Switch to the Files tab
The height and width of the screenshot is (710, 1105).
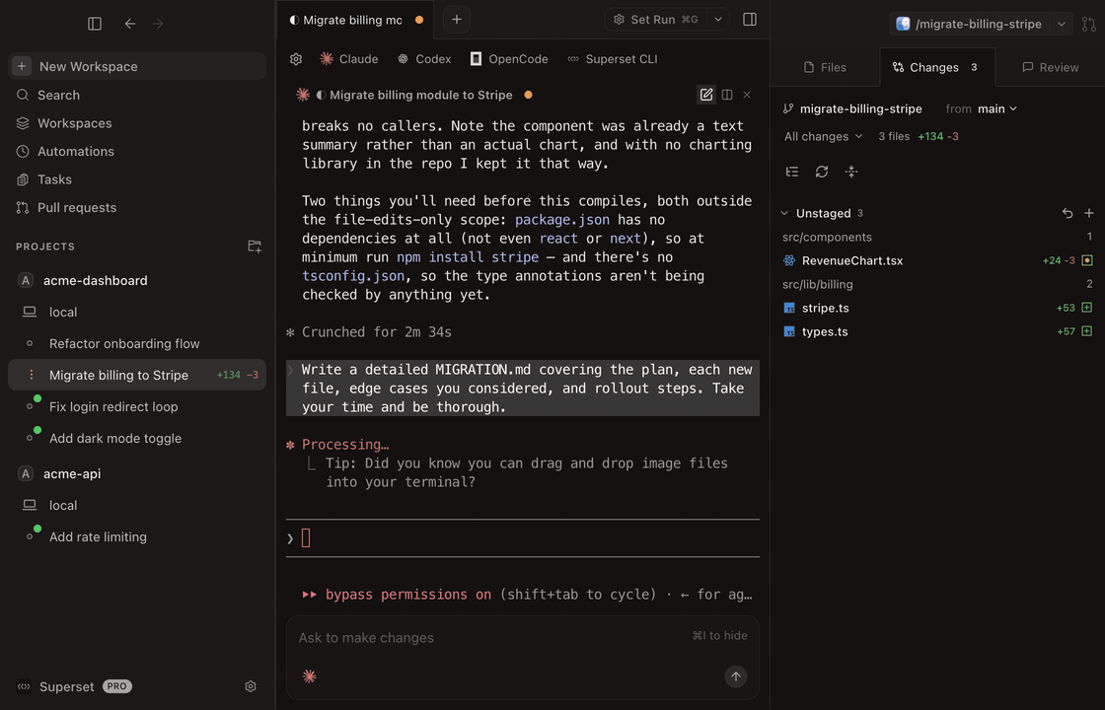[825, 67]
